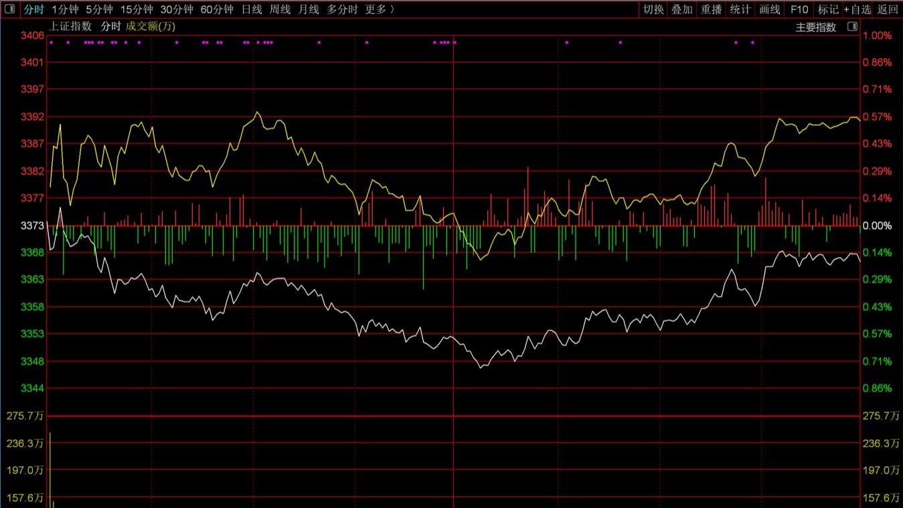Go back with 返回 button
903x508 pixels.
pos(888,9)
